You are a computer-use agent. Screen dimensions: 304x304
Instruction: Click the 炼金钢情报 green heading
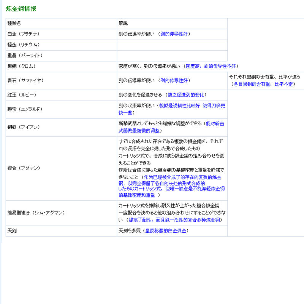(x=21, y=9)
